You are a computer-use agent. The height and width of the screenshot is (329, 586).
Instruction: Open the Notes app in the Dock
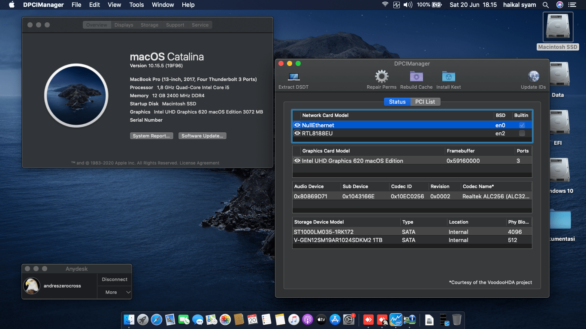[280, 319]
